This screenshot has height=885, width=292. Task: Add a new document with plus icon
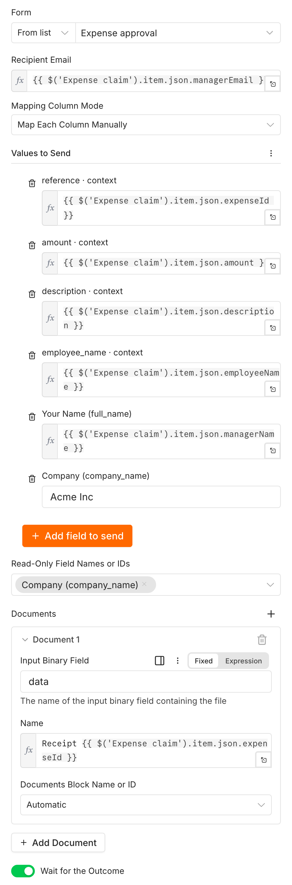click(271, 614)
